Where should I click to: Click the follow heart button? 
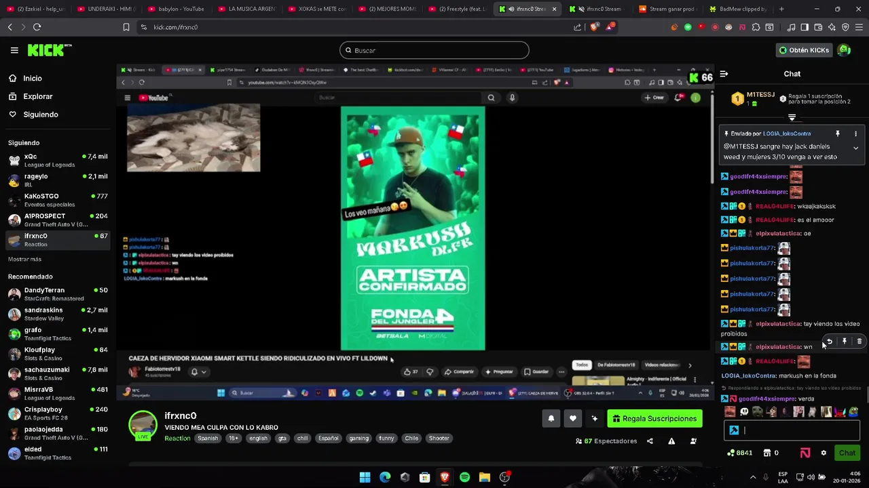pyautogui.click(x=573, y=419)
